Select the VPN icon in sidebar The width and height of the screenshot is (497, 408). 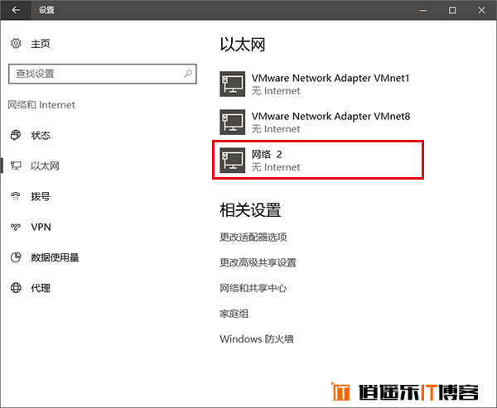pyautogui.click(x=16, y=227)
